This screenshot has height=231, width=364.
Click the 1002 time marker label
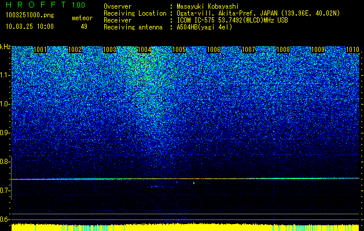(x=75, y=50)
